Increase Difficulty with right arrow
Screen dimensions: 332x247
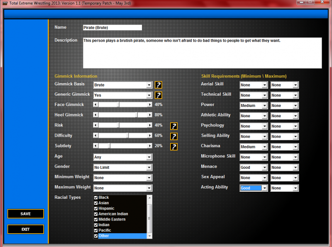click(150, 136)
